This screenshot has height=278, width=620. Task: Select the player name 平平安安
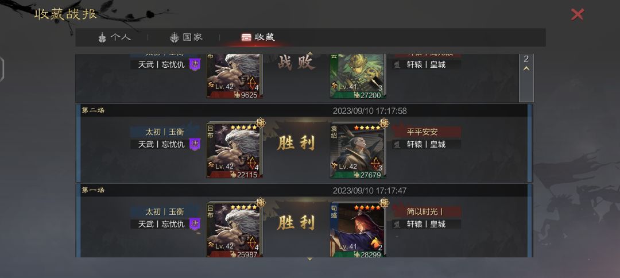pyautogui.click(x=423, y=132)
